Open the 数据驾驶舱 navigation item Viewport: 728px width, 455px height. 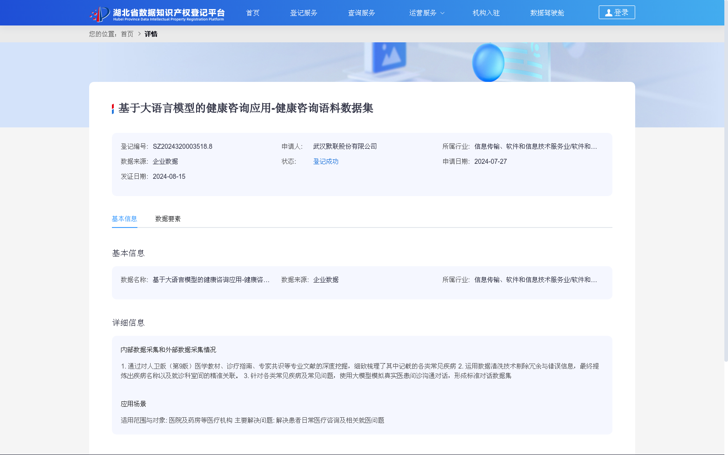click(x=547, y=13)
